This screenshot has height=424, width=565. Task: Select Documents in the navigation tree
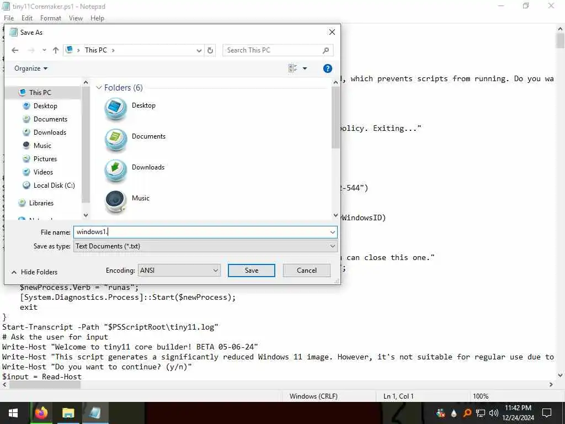coord(50,119)
